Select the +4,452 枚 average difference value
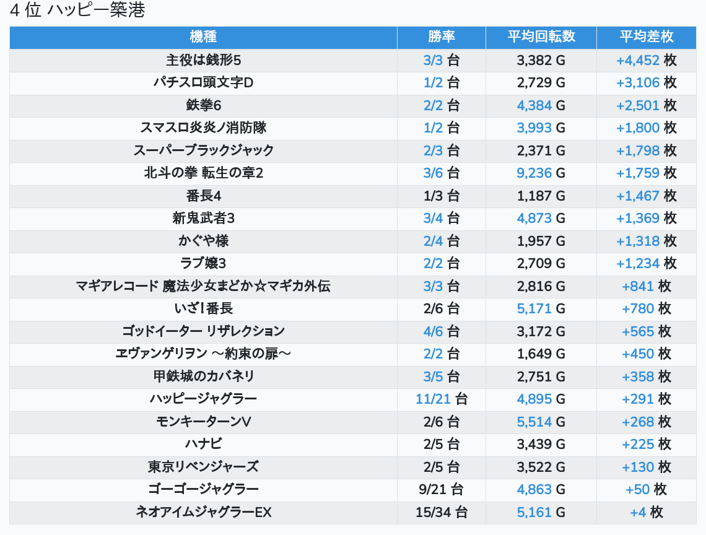 [x=646, y=60]
